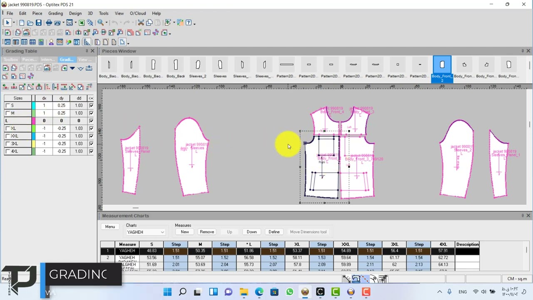Open the Piece menu
Screen dimensions: 533x300
[37, 13]
